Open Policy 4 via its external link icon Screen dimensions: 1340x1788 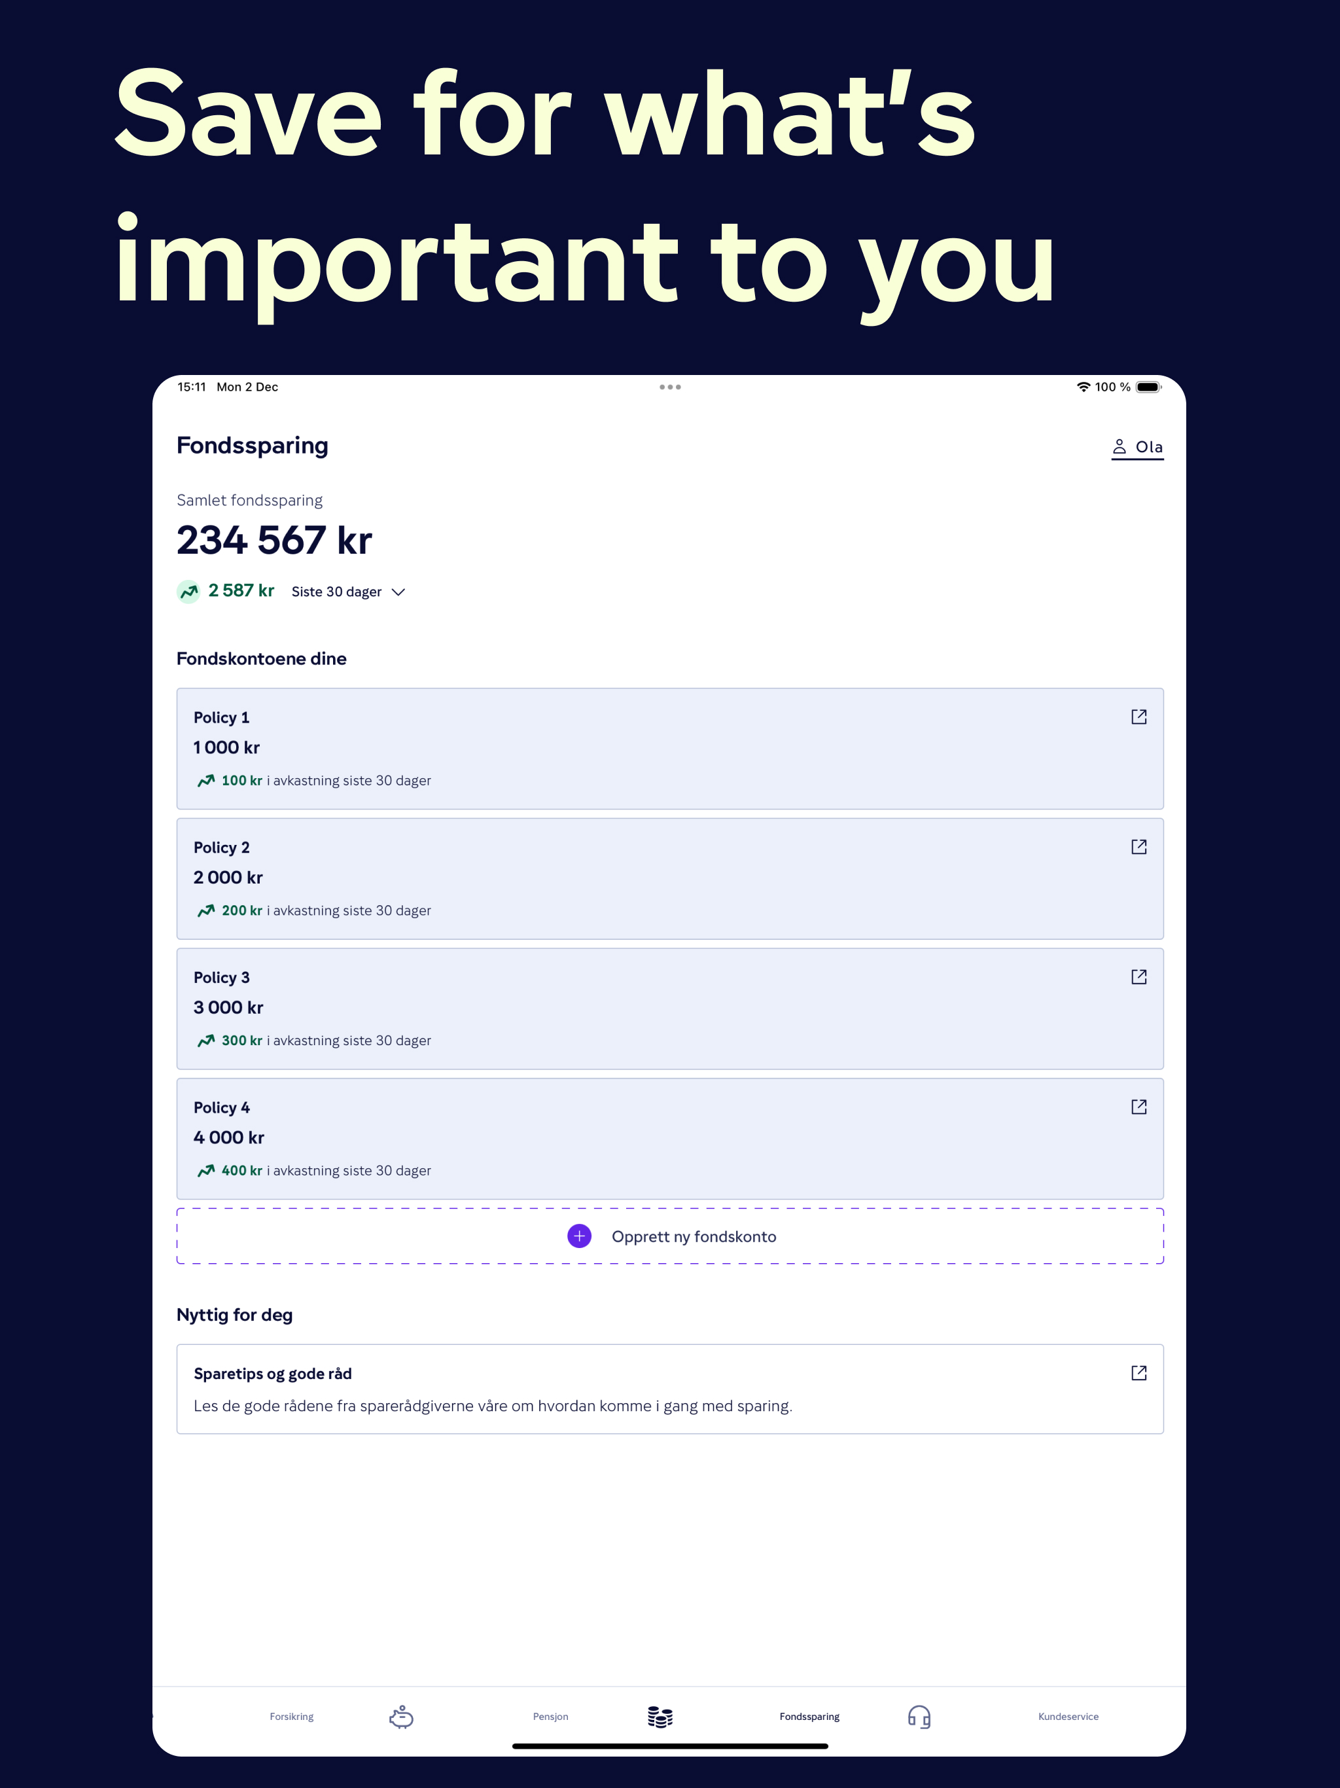[x=1138, y=1107]
